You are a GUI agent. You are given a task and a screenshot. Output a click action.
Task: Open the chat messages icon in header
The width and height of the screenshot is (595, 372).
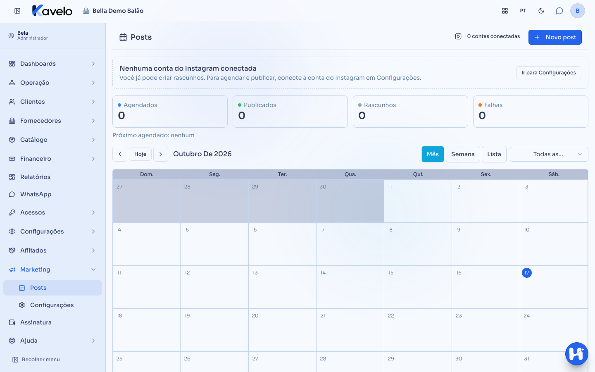tap(559, 11)
